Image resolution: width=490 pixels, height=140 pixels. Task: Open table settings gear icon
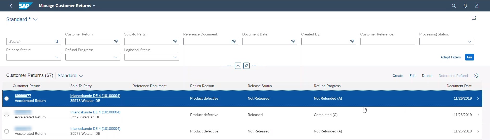click(476, 76)
